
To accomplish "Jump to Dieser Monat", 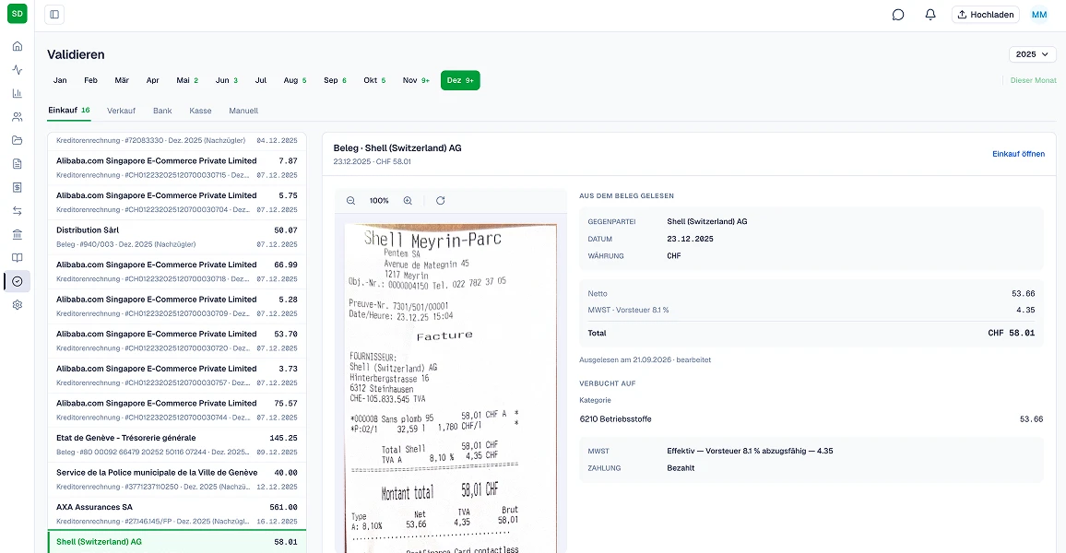I will (x=1034, y=80).
